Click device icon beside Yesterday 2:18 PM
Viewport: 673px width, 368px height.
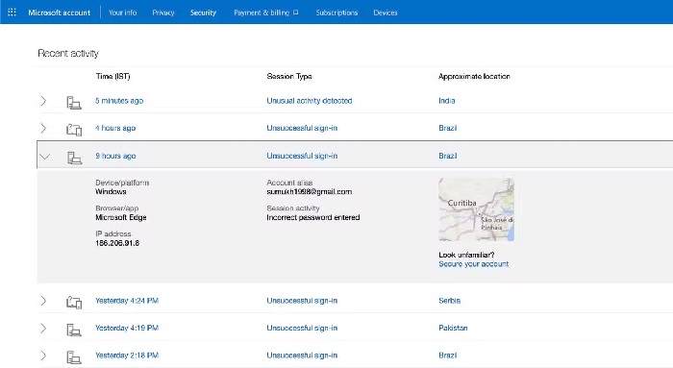(74, 357)
